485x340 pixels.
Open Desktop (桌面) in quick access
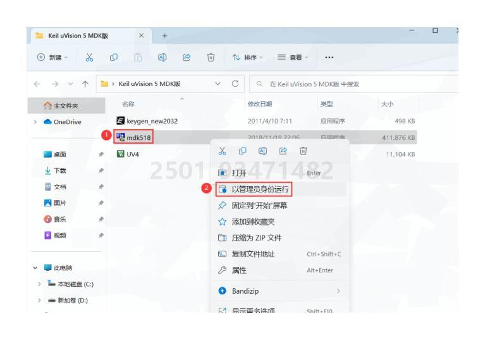pyautogui.click(x=55, y=154)
